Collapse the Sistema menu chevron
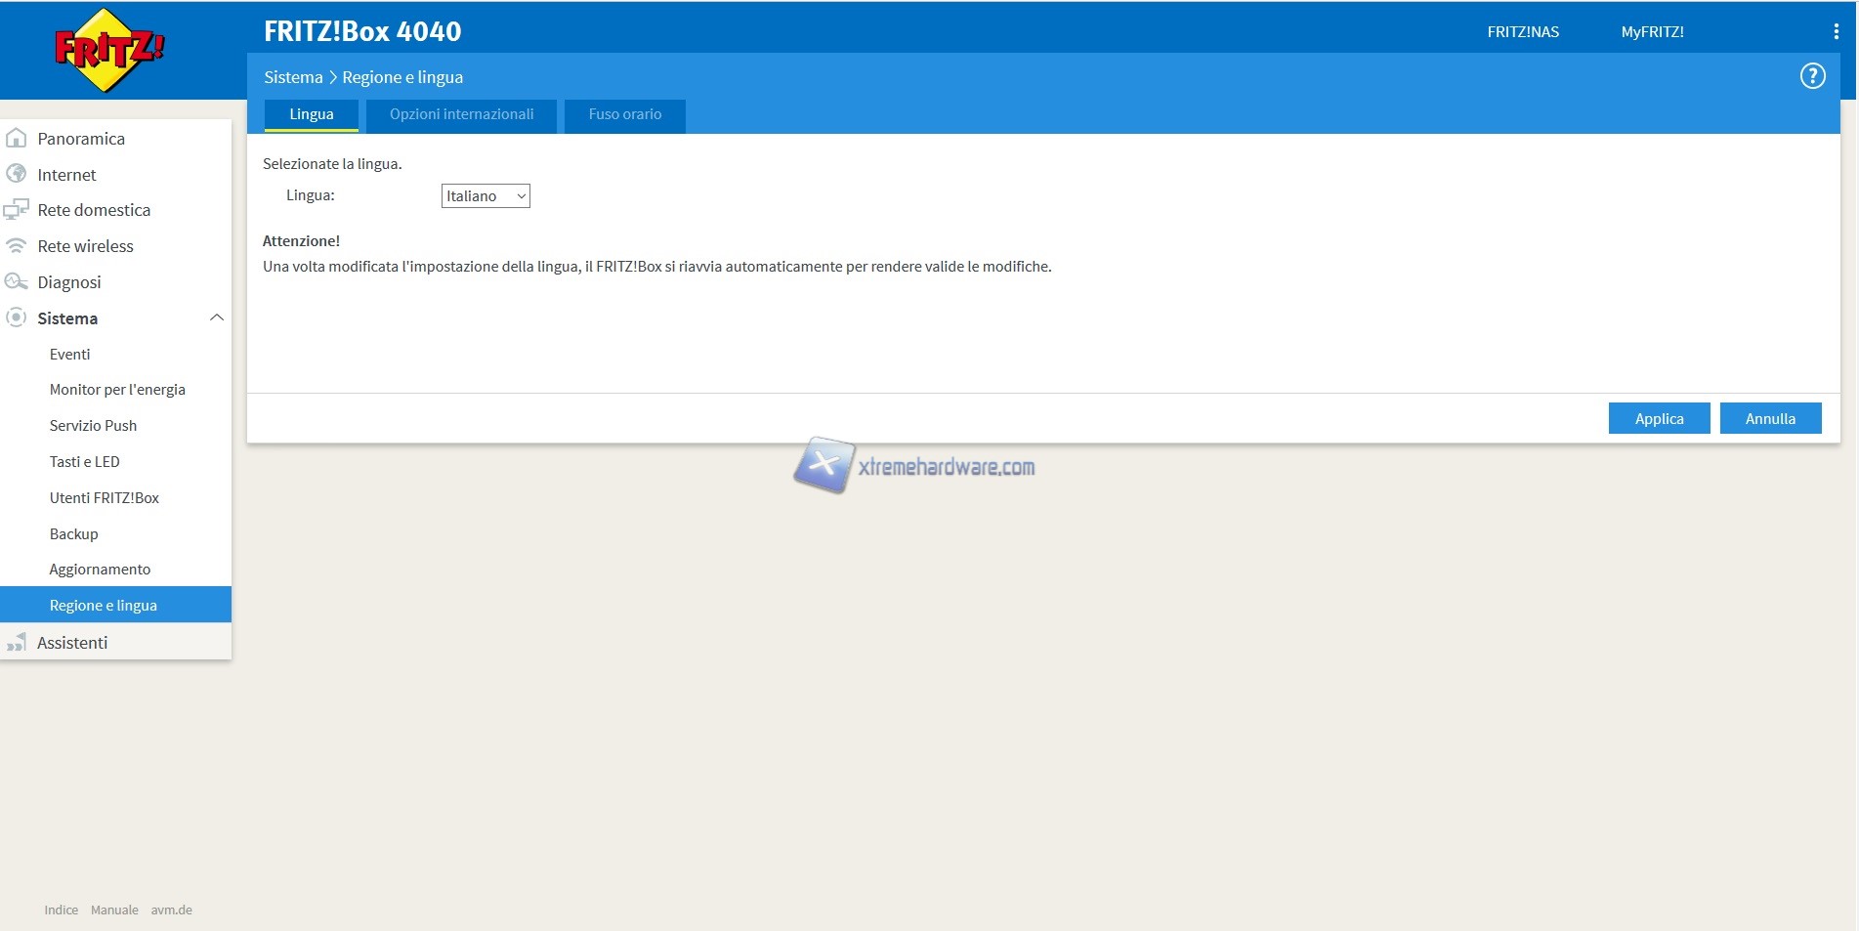 217,317
